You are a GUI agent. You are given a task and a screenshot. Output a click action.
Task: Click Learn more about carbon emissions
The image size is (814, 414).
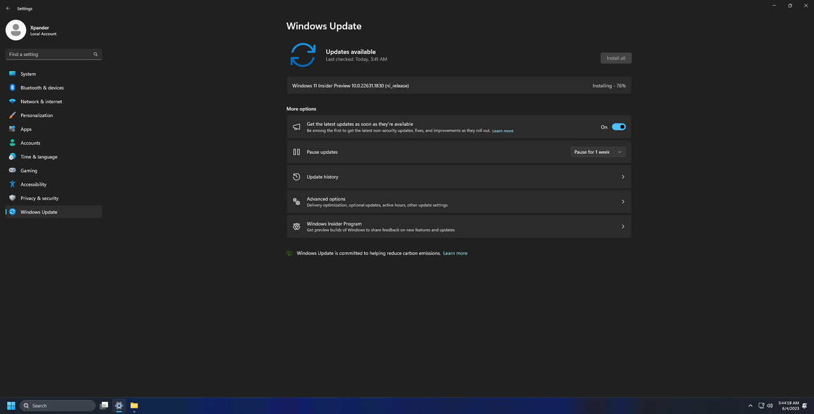click(x=455, y=253)
